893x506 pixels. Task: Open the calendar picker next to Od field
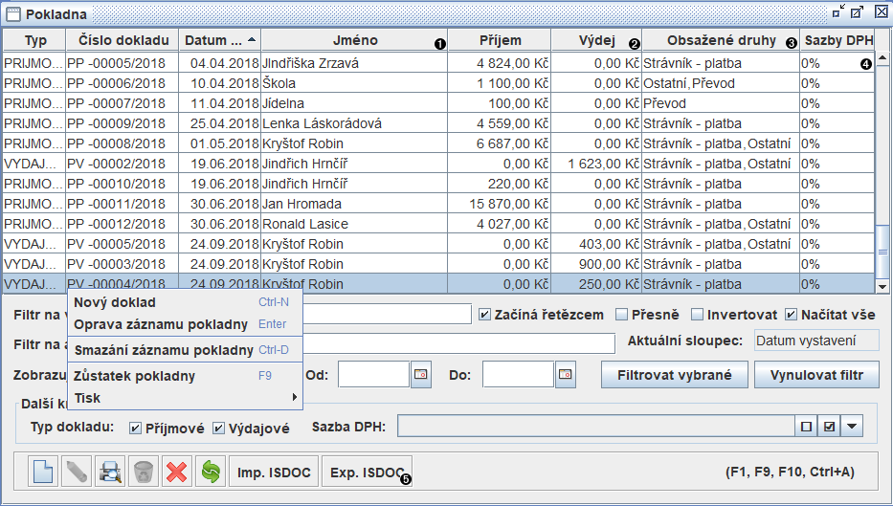[421, 374]
